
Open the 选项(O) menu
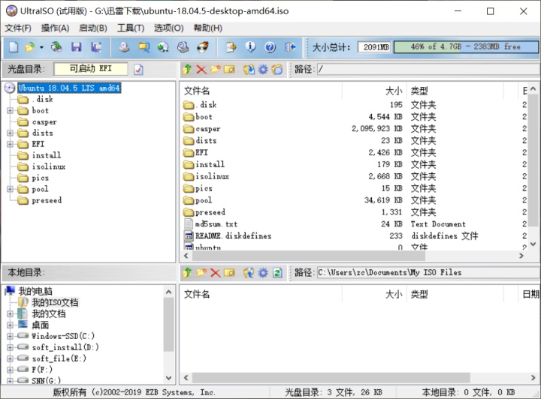tap(169, 28)
